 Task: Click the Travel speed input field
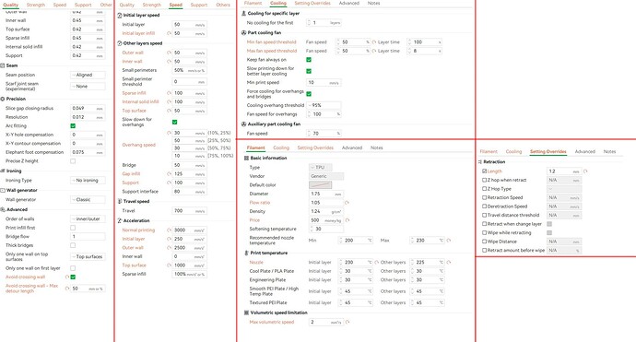(190, 210)
